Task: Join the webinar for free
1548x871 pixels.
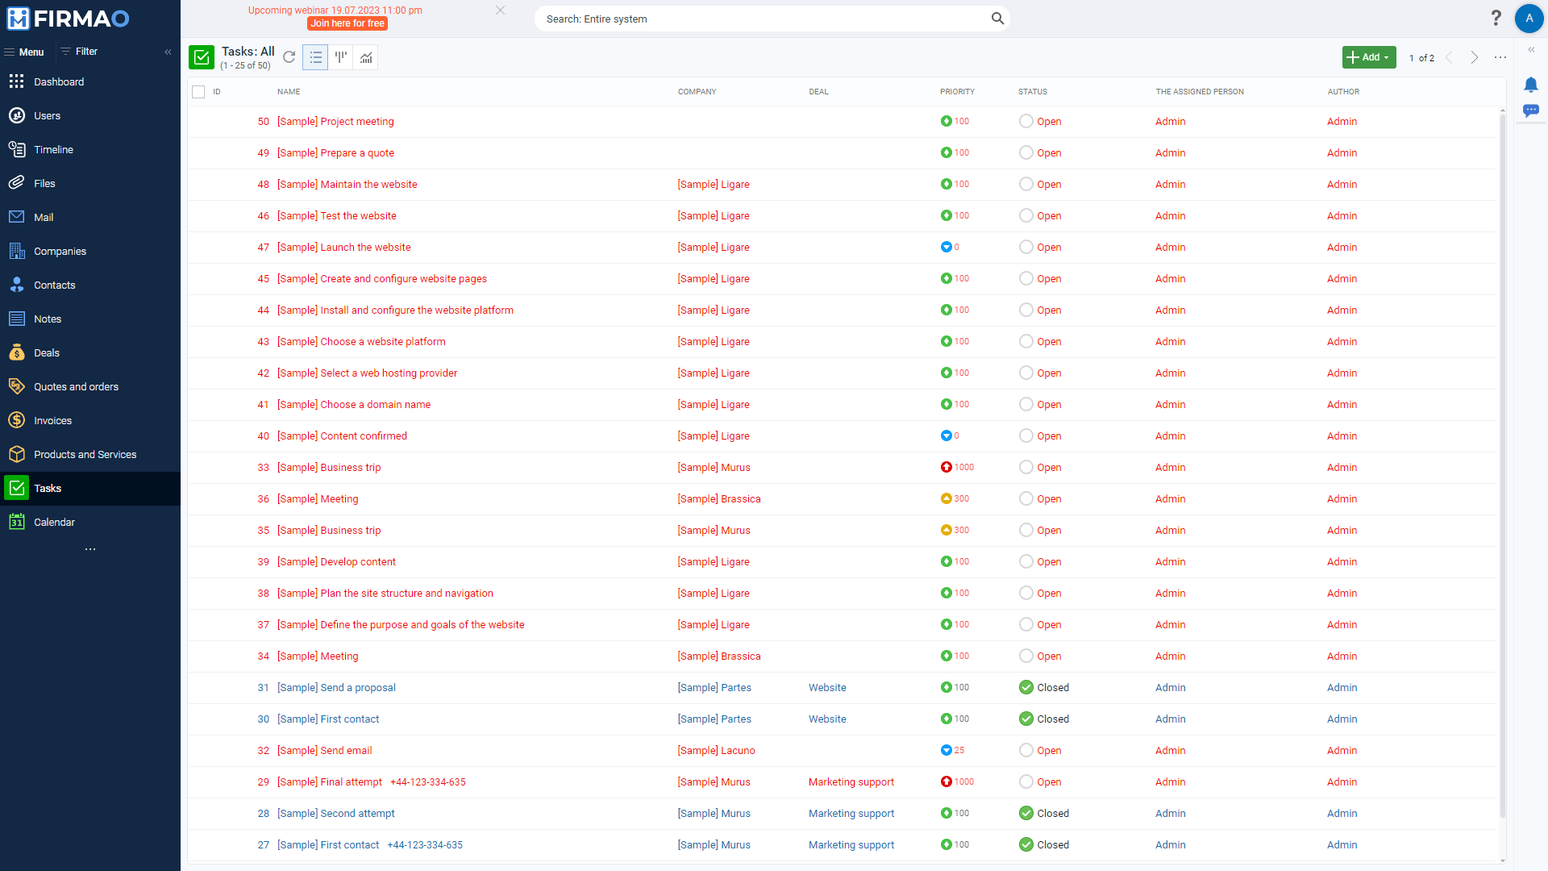Action: (x=347, y=23)
